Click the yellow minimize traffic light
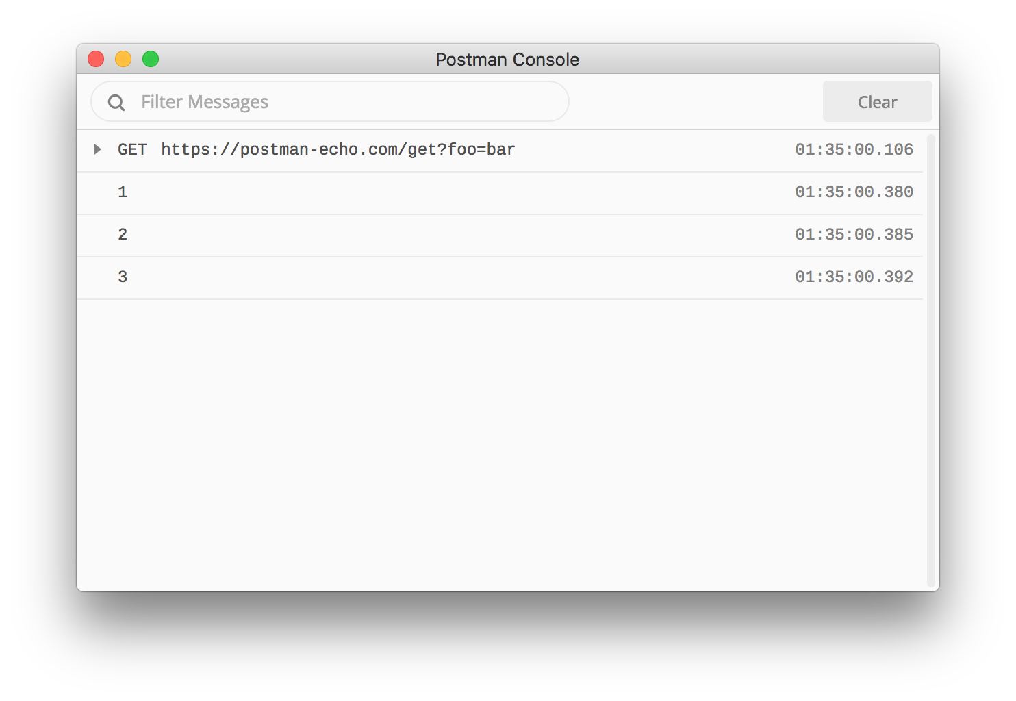Image resolution: width=1016 pixels, height=701 pixels. coord(123,59)
